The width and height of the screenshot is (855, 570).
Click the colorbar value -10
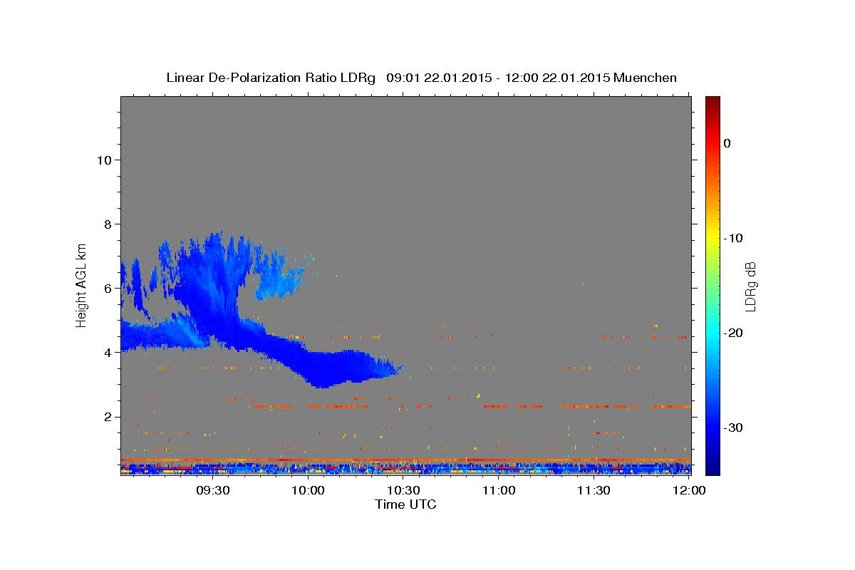point(735,238)
